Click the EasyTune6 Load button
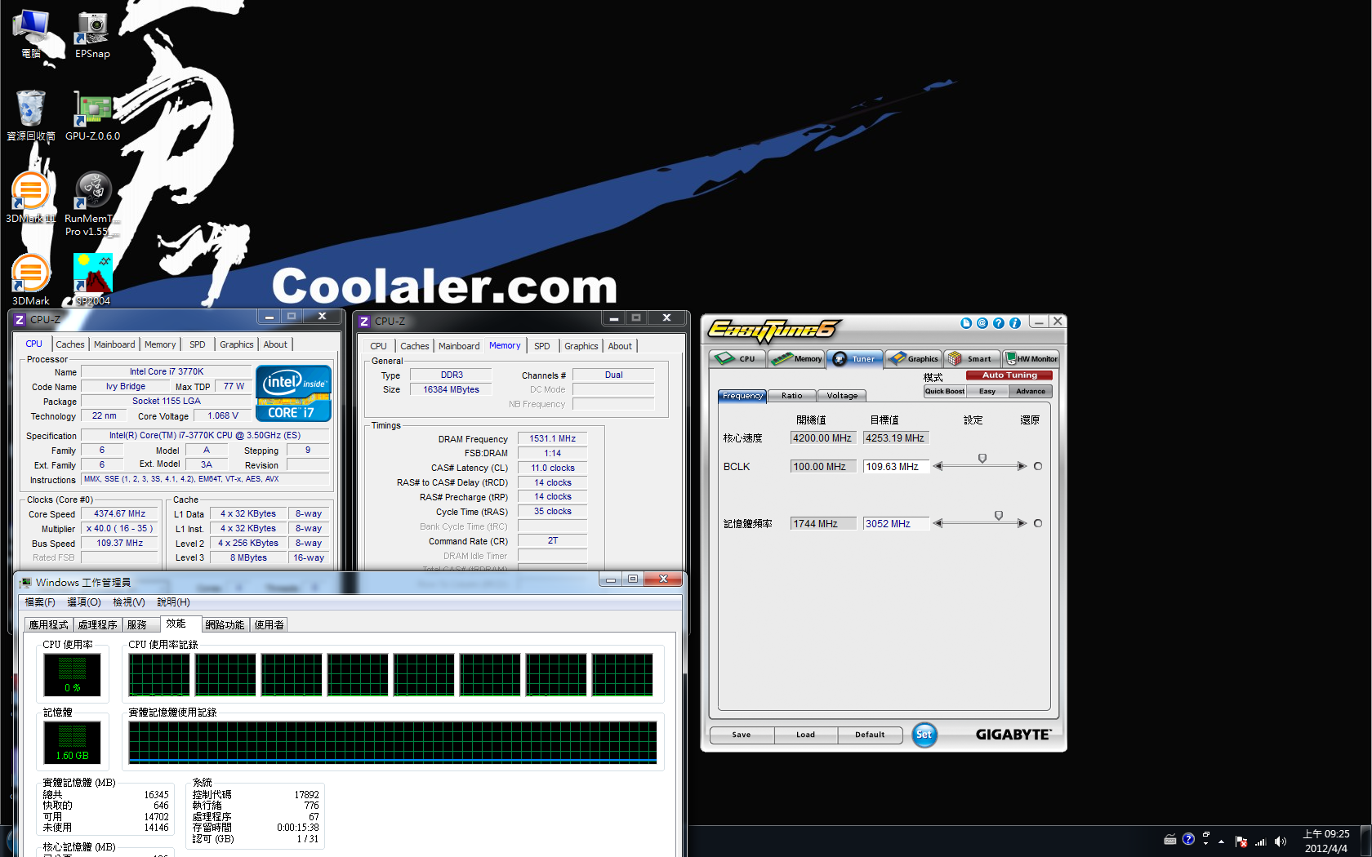 click(x=805, y=735)
